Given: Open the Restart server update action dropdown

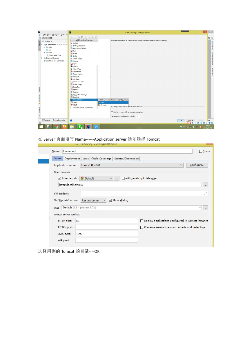Looking at the screenshot, I should tap(93, 200).
